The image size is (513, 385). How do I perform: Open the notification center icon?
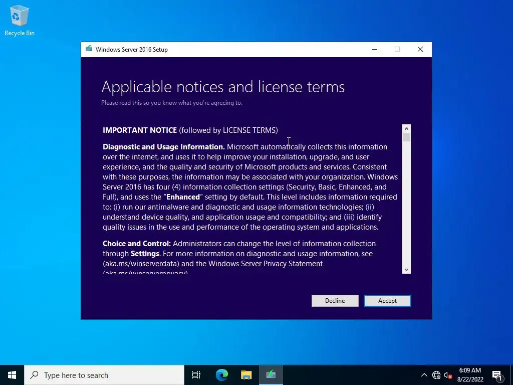click(x=497, y=375)
